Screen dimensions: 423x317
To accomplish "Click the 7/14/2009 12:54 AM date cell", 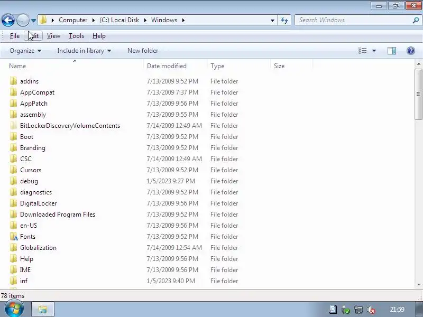I will pyautogui.click(x=174, y=247).
